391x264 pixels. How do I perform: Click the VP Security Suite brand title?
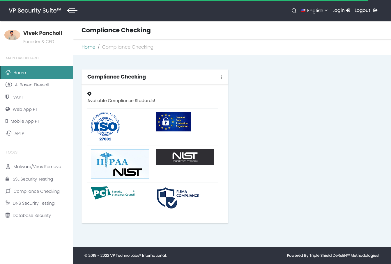point(35,10)
